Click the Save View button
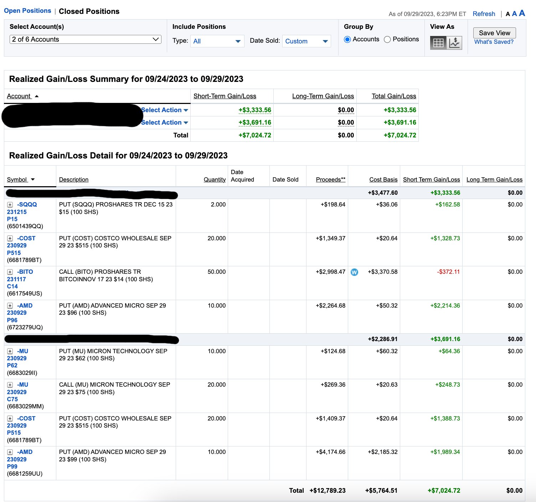Viewport: 536px width, 502px height. point(494,33)
